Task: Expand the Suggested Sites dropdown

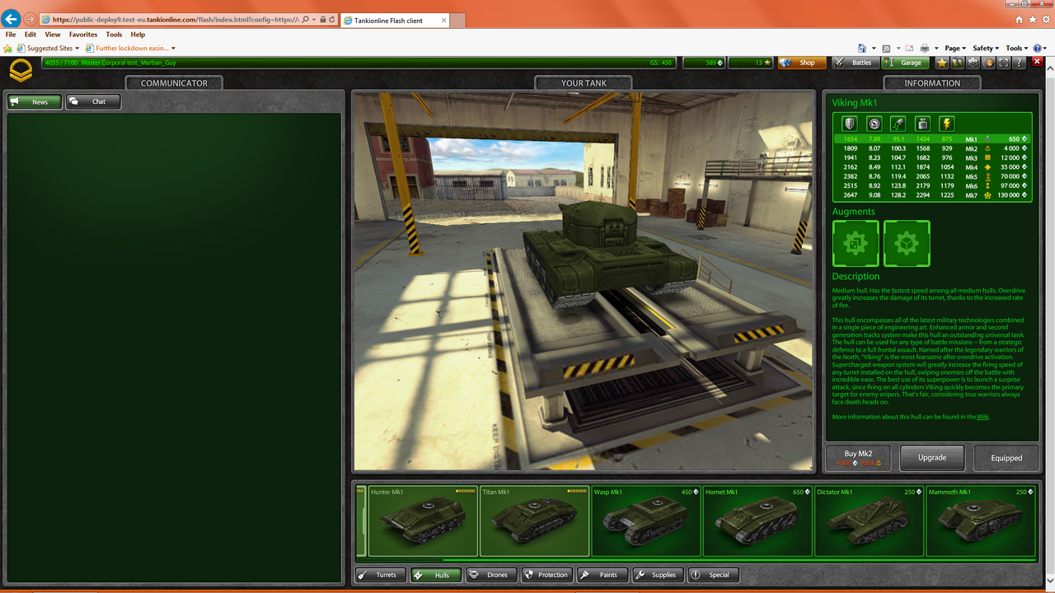Action: click(x=77, y=49)
